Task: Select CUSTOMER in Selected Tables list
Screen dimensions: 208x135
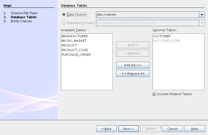Action: click(x=162, y=36)
